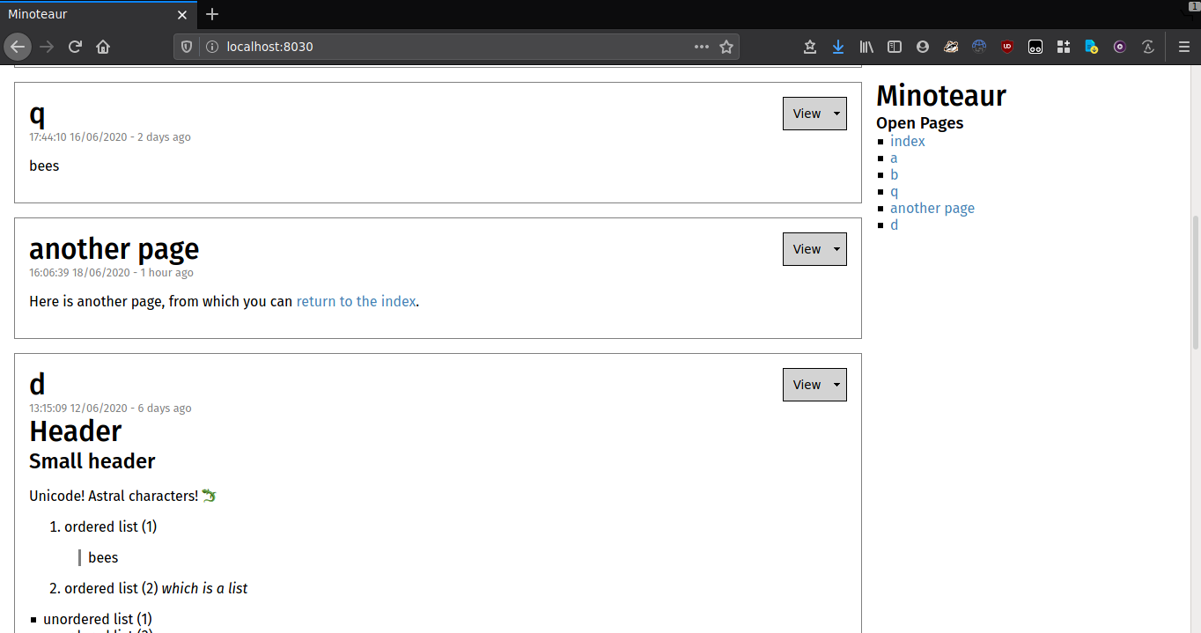The height and width of the screenshot is (633, 1201).
Task: Click the View button label on page q
Action: [807, 114]
